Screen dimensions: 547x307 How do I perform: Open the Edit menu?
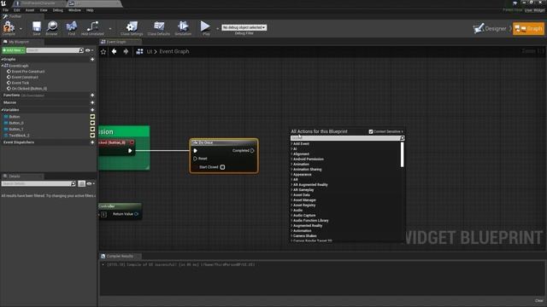pyautogui.click(x=17, y=10)
